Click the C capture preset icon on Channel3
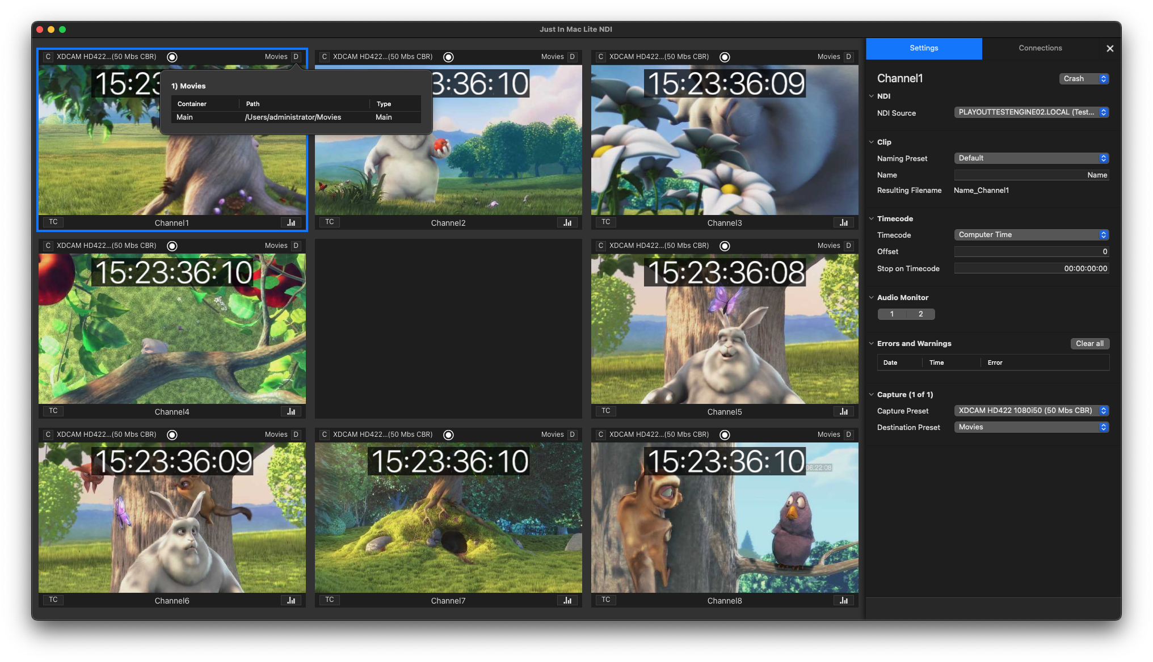The image size is (1153, 662). coord(601,57)
